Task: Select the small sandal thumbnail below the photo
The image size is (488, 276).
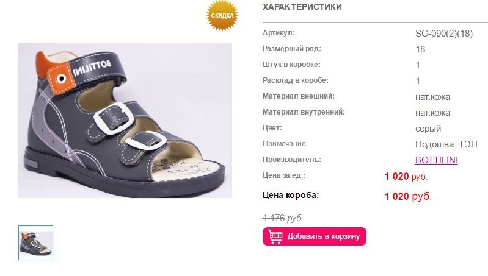Action: [36, 242]
